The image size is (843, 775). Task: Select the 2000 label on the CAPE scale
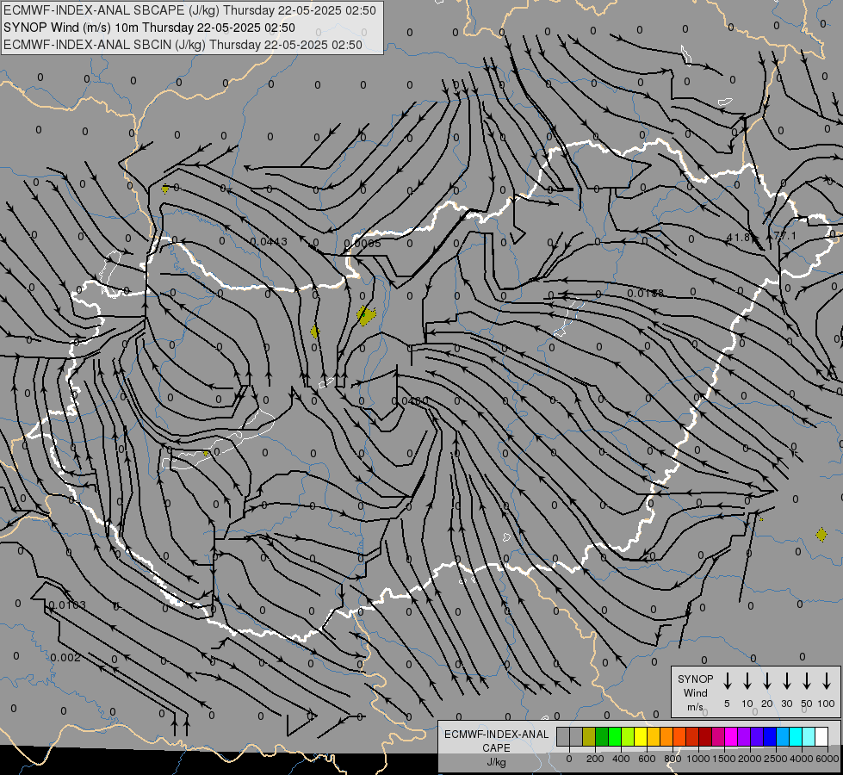750,759
